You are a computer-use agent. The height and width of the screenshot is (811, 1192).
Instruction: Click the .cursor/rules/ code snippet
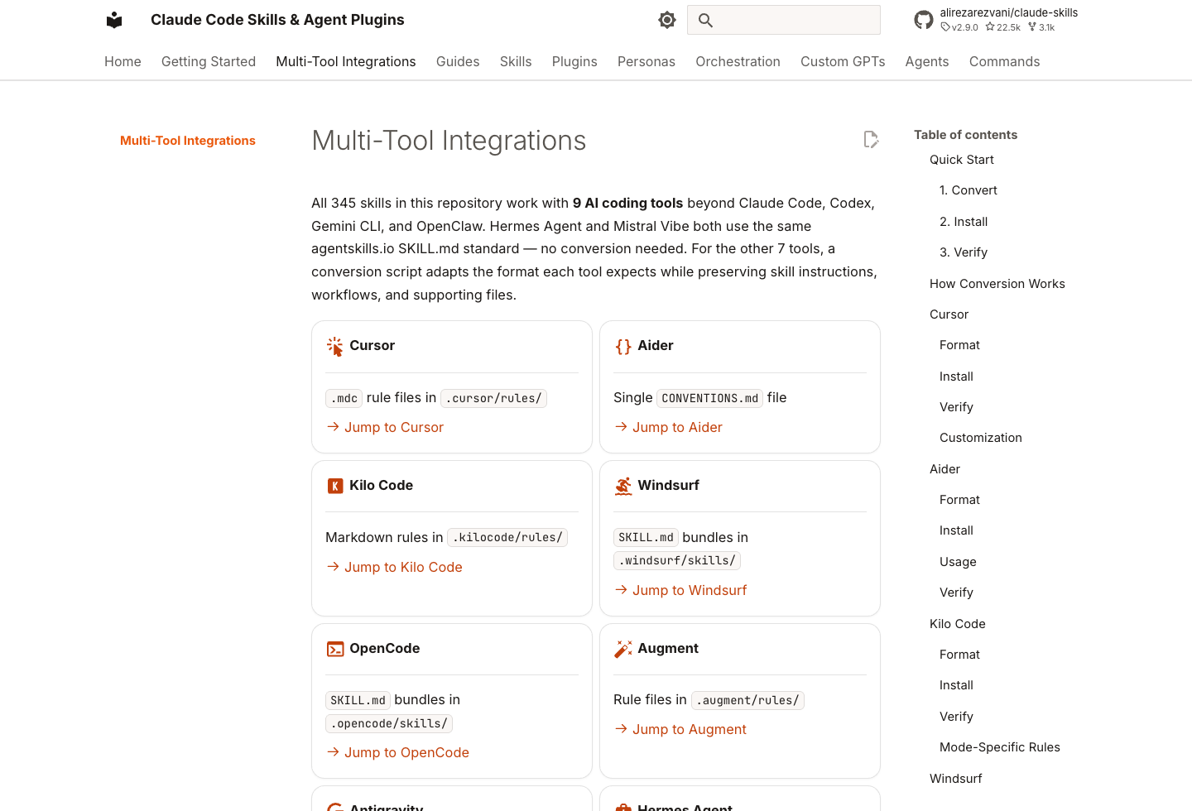pyautogui.click(x=493, y=398)
